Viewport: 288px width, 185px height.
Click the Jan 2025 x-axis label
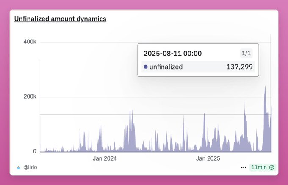pyautogui.click(x=208, y=158)
